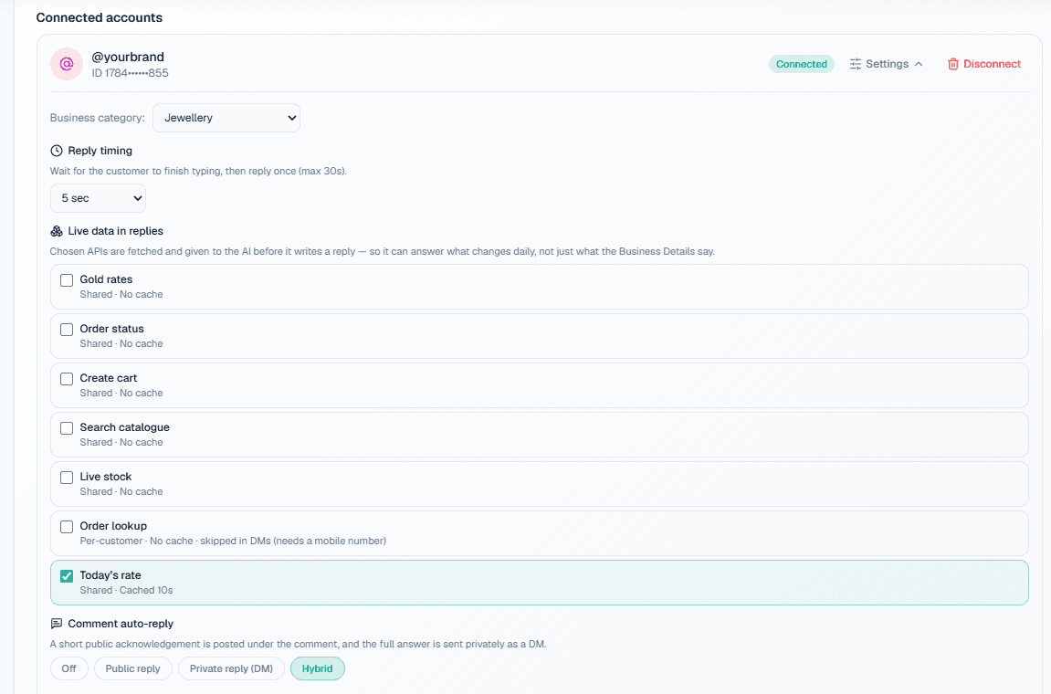Open the 5 sec reply timing dropdown
Screen dimensions: 1051x694
click(x=98, y=198)
